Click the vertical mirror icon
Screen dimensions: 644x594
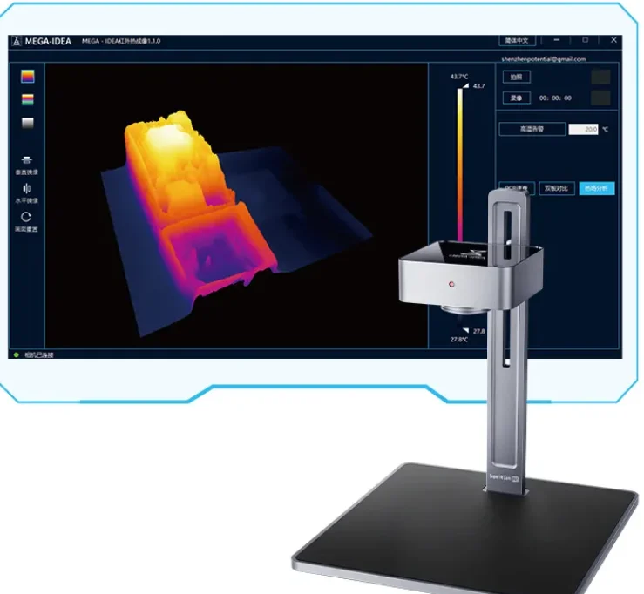point(26,160)
